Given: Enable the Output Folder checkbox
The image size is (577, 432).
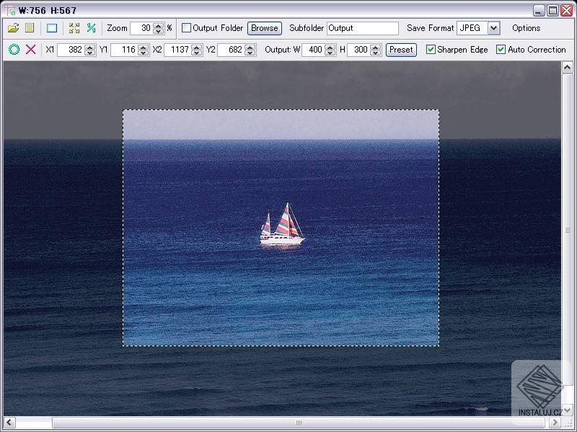Looking at the screenshot, I should 186,28.
